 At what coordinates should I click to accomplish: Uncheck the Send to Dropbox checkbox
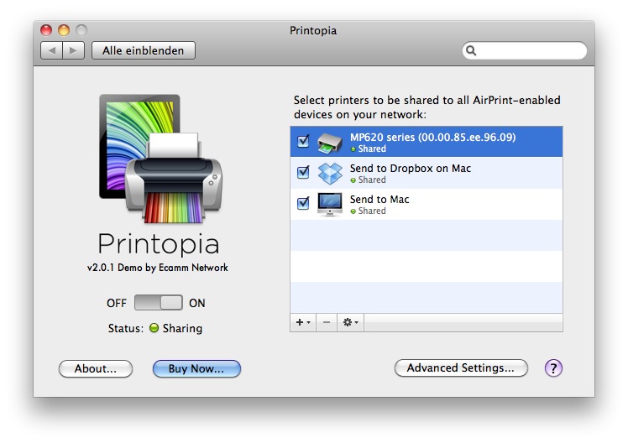click(x=304, y=172)
